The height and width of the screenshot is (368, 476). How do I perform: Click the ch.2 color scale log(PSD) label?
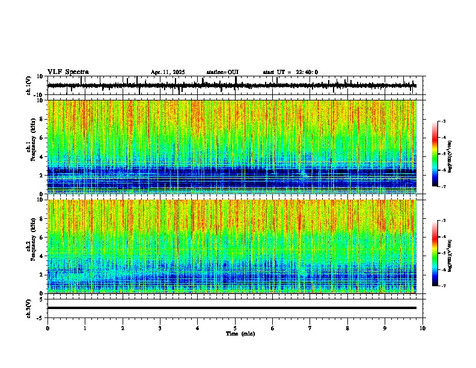[x=450, y=256]
